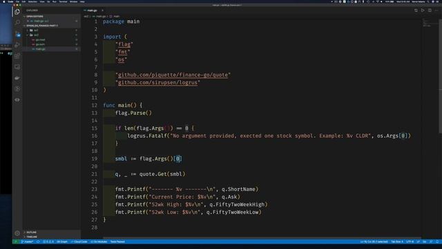Image resolution: width=442 pixels, height=249 pixels.
Task: Open the View menu
Action: tap(42, 1)
